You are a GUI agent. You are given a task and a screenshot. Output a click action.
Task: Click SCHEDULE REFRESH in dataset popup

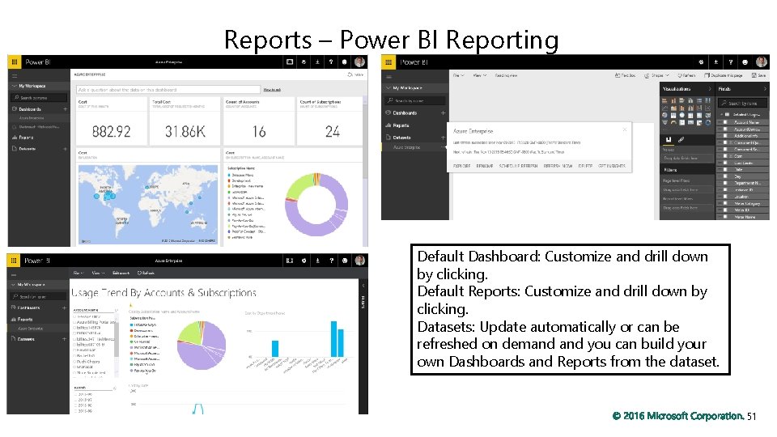point(518,166)
